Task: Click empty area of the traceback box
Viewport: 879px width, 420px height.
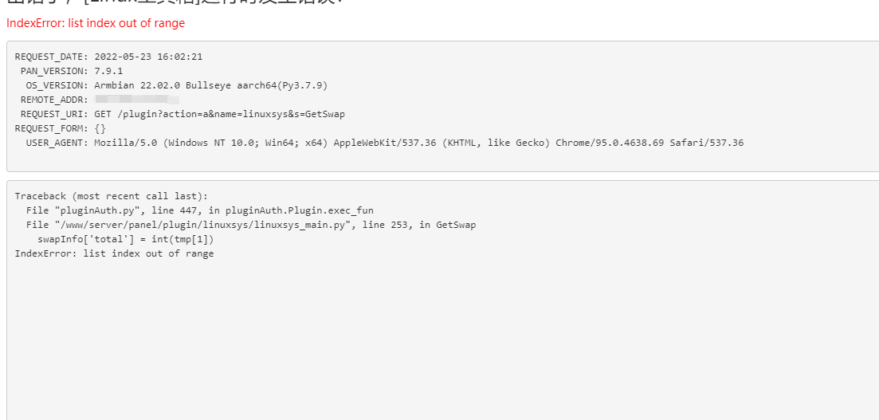Action: (x=438, y=343)
